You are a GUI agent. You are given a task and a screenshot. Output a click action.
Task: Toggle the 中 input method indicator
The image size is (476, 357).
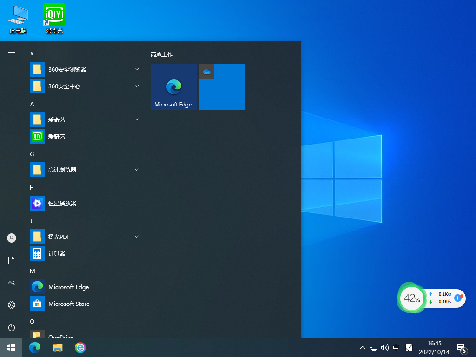click(x=396, y=347)
